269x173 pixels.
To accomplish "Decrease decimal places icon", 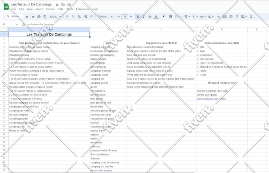I will 79,17.
